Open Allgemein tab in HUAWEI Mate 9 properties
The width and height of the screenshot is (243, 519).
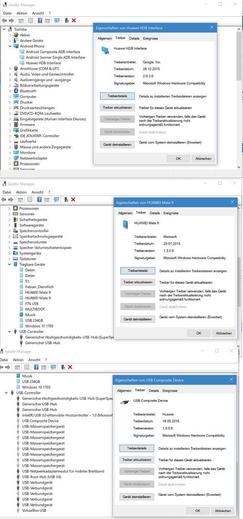125,213
